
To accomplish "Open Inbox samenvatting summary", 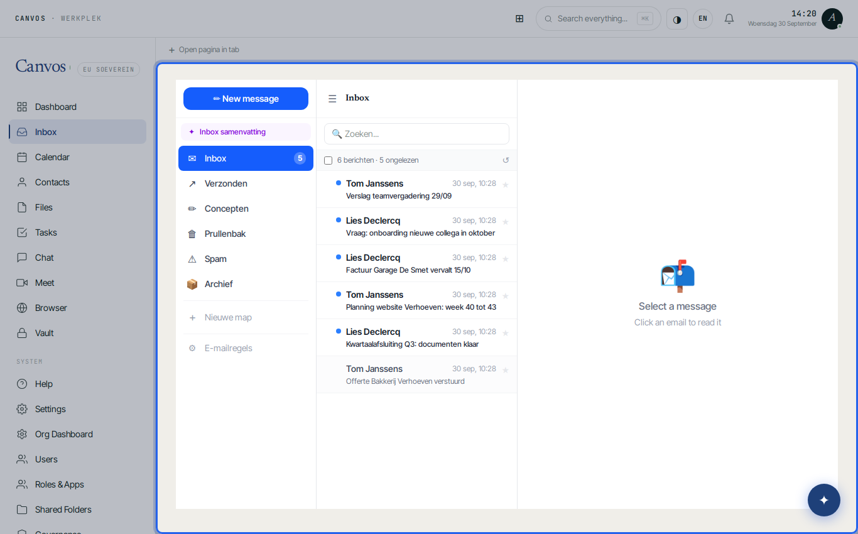I will click(x=246, y=132).
